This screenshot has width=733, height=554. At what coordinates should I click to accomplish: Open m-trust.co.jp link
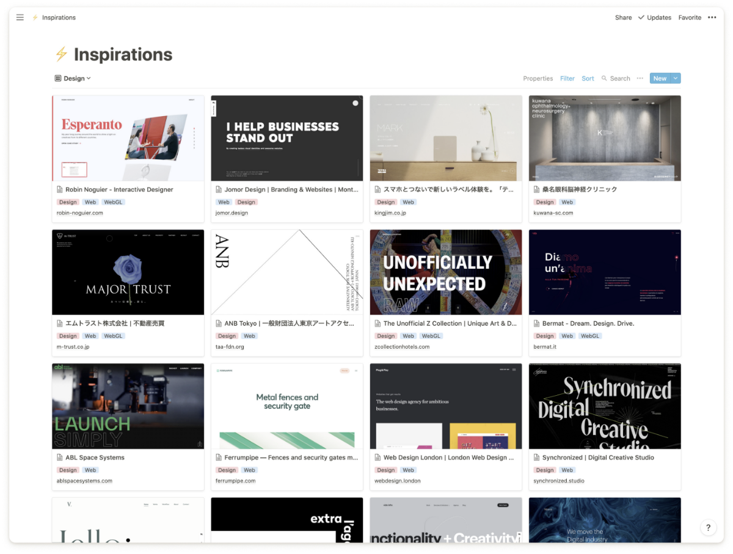(73, 347)
